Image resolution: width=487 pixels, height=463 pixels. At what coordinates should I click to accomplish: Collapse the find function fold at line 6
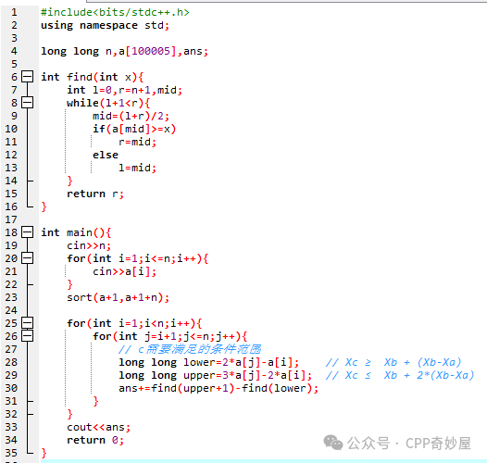(x=28, y=77)
